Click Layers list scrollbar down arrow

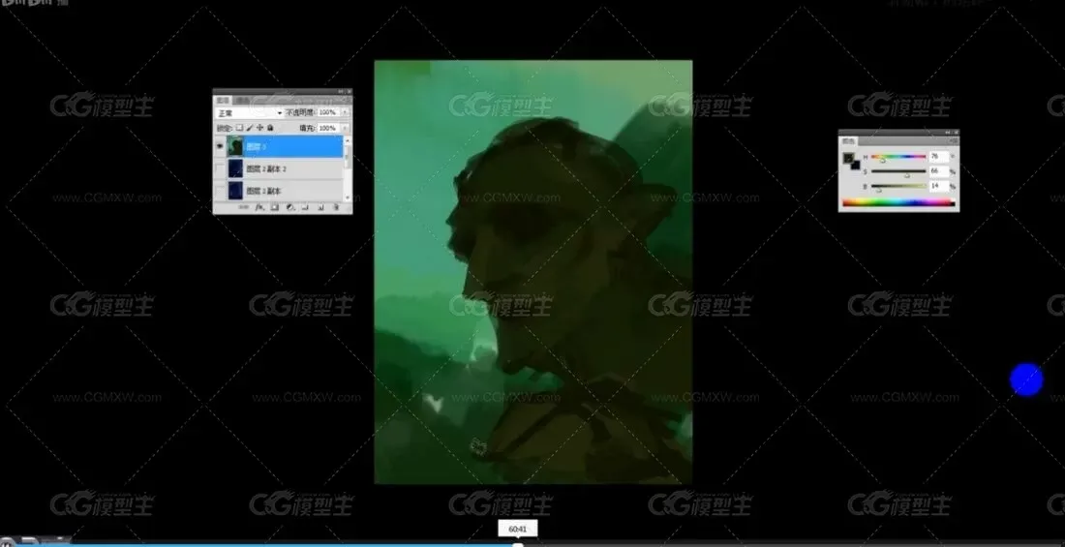point(348,198)
